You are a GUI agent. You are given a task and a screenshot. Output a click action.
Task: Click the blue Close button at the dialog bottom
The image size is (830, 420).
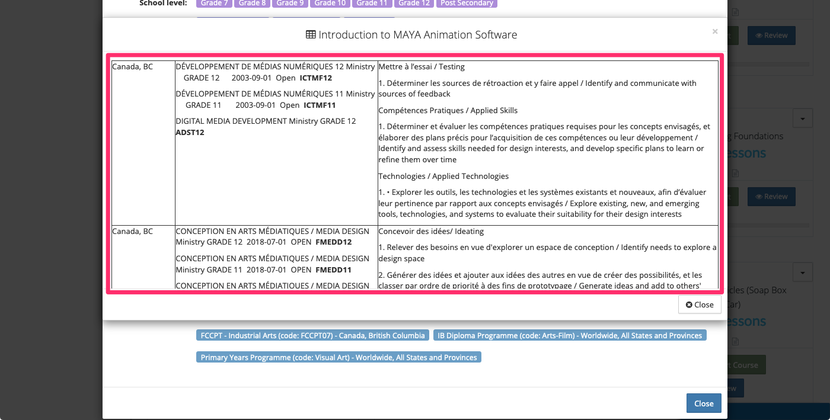704,403
